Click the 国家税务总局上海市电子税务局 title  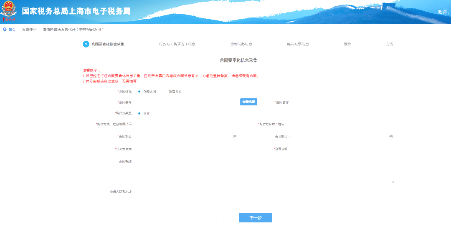click(76, 11)
